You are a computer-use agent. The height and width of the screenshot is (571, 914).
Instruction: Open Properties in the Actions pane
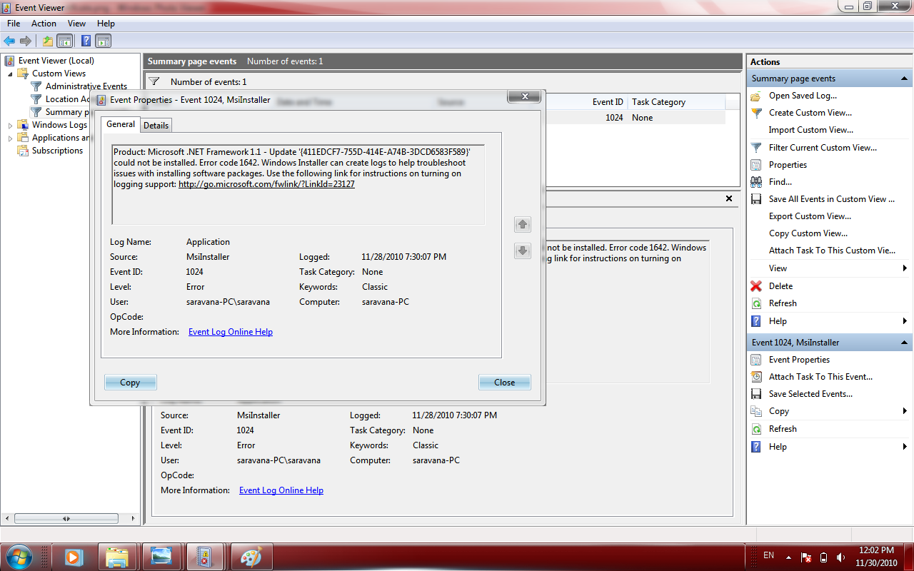[788, 165]
